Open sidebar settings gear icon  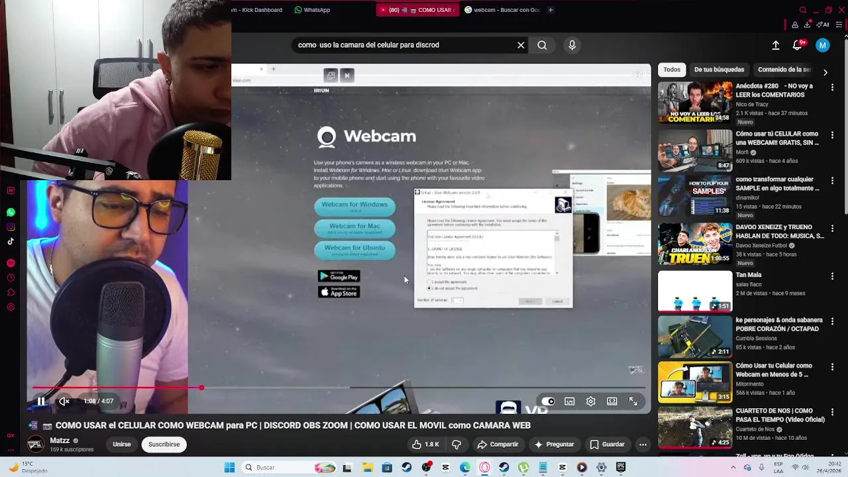tap(11, 307)
